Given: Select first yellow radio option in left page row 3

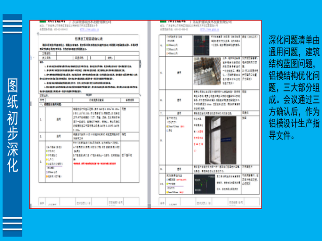Looking at the screenshot, I should click(46, 151).
